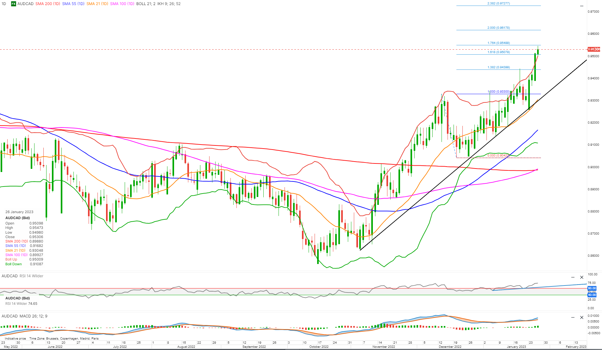Toggle the SMA 100 (1D) indicator
The width and height of the screenshot is (602, 350).
[x=122, y=4]
